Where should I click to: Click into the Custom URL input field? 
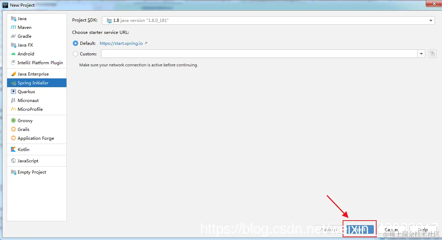(260, 54)
